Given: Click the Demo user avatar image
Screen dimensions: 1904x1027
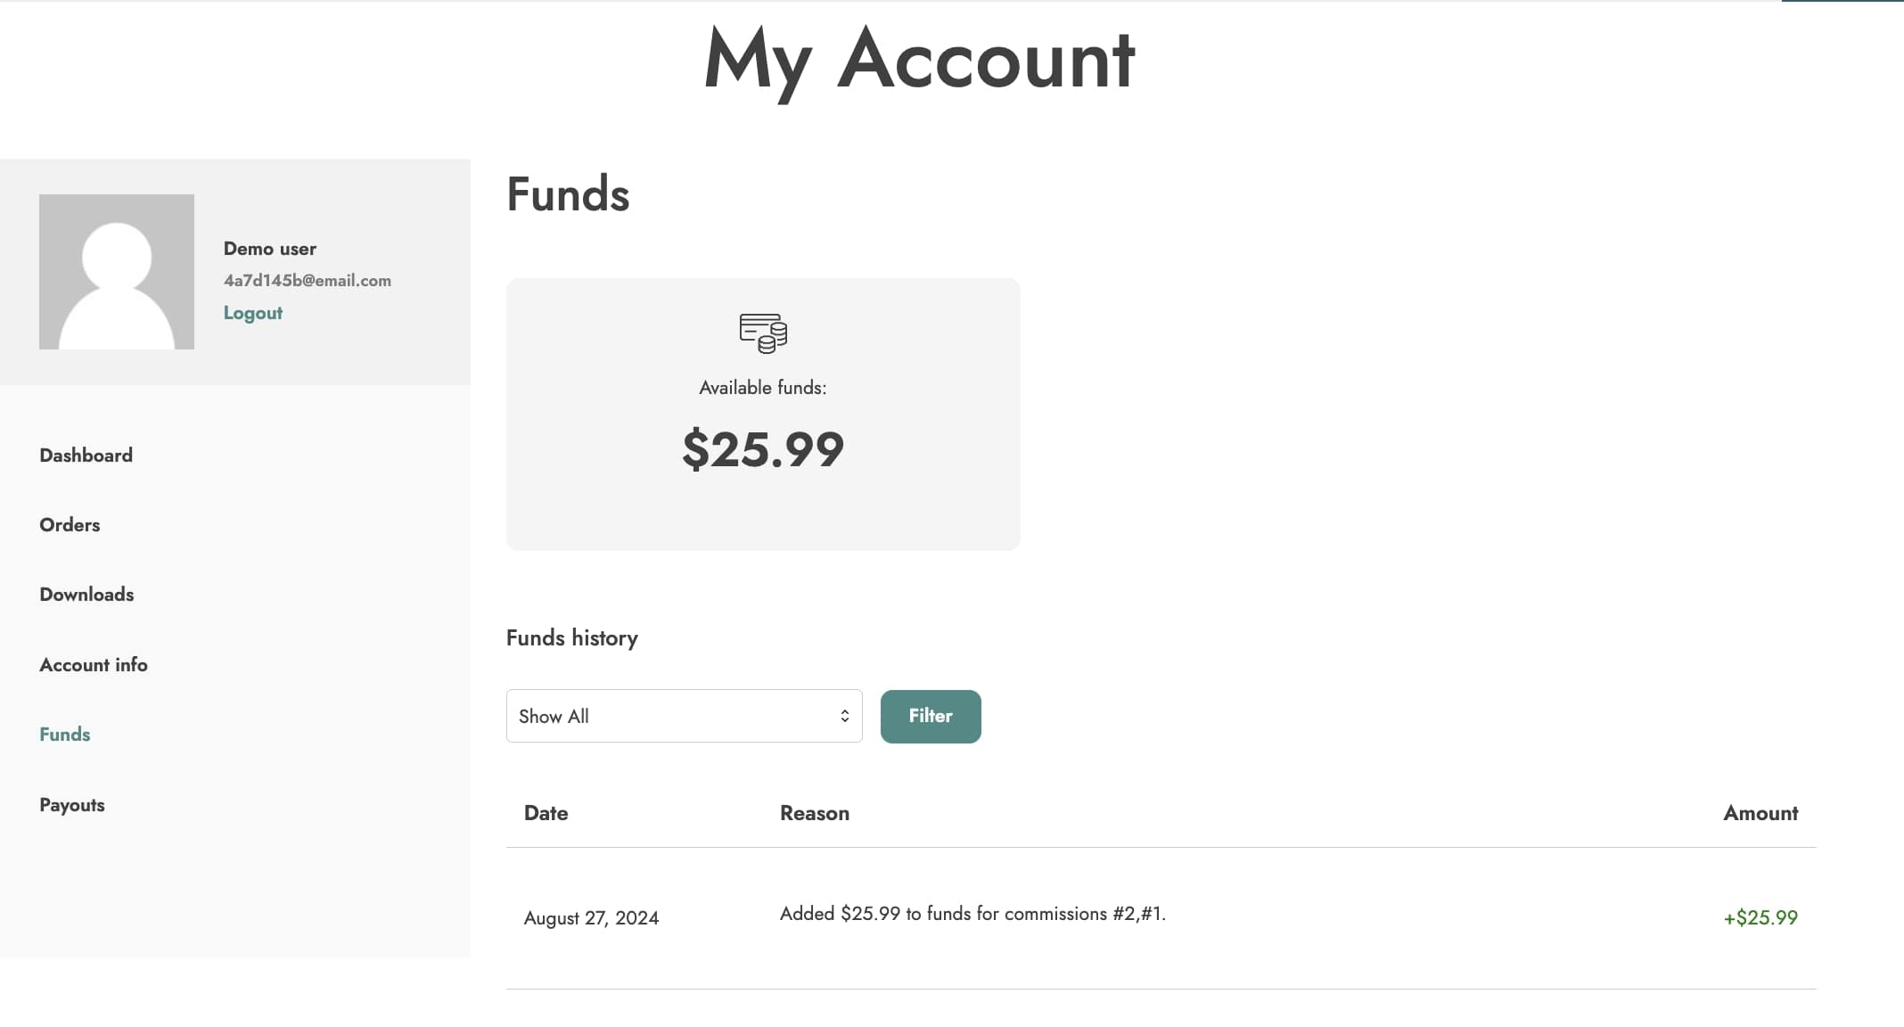Looking at the screenshot, I should [x=117, y=272].
